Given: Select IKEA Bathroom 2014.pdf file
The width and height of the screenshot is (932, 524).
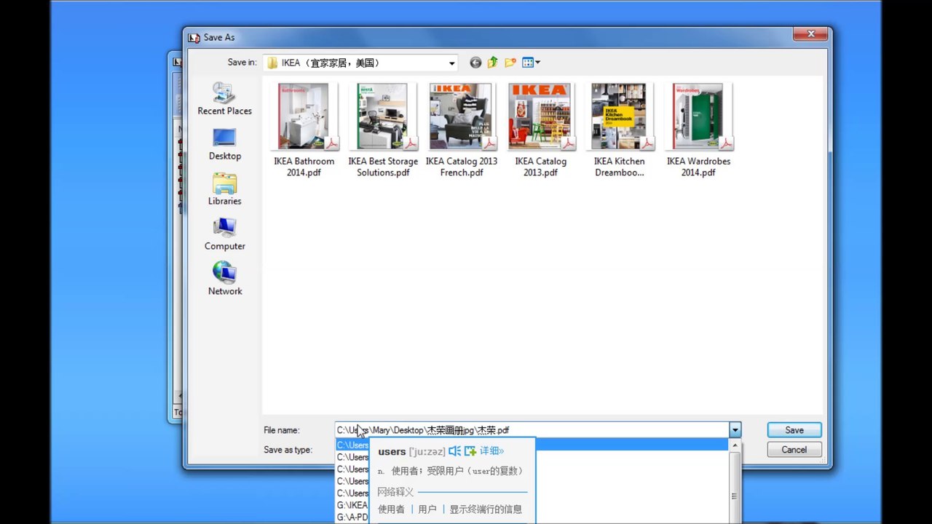Looking at the screenshot, I should coord(304,130).
